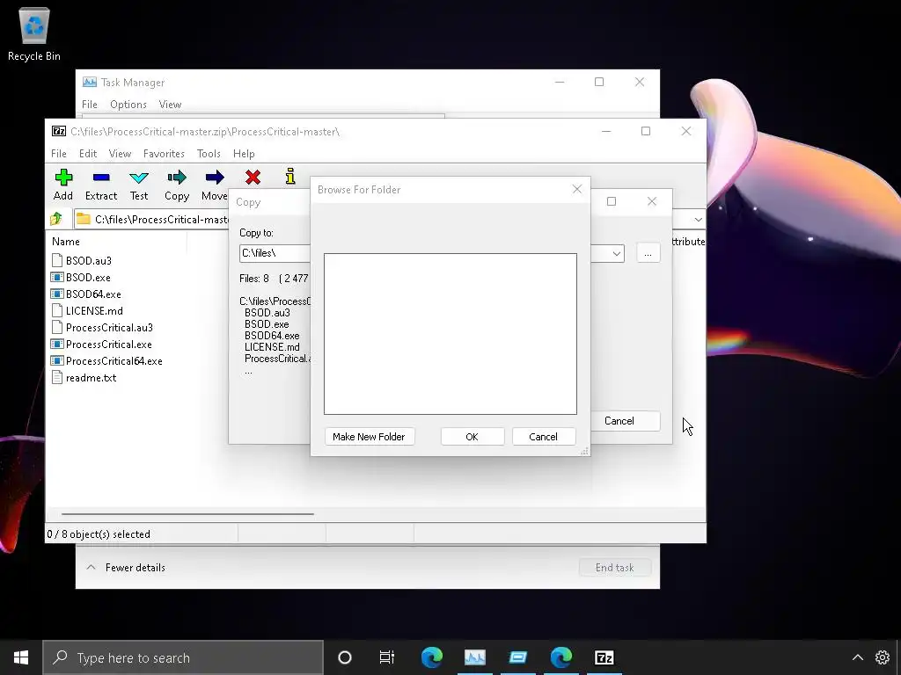
Task: Show hidden system tray icons
Action: click(x=857, y=657)
